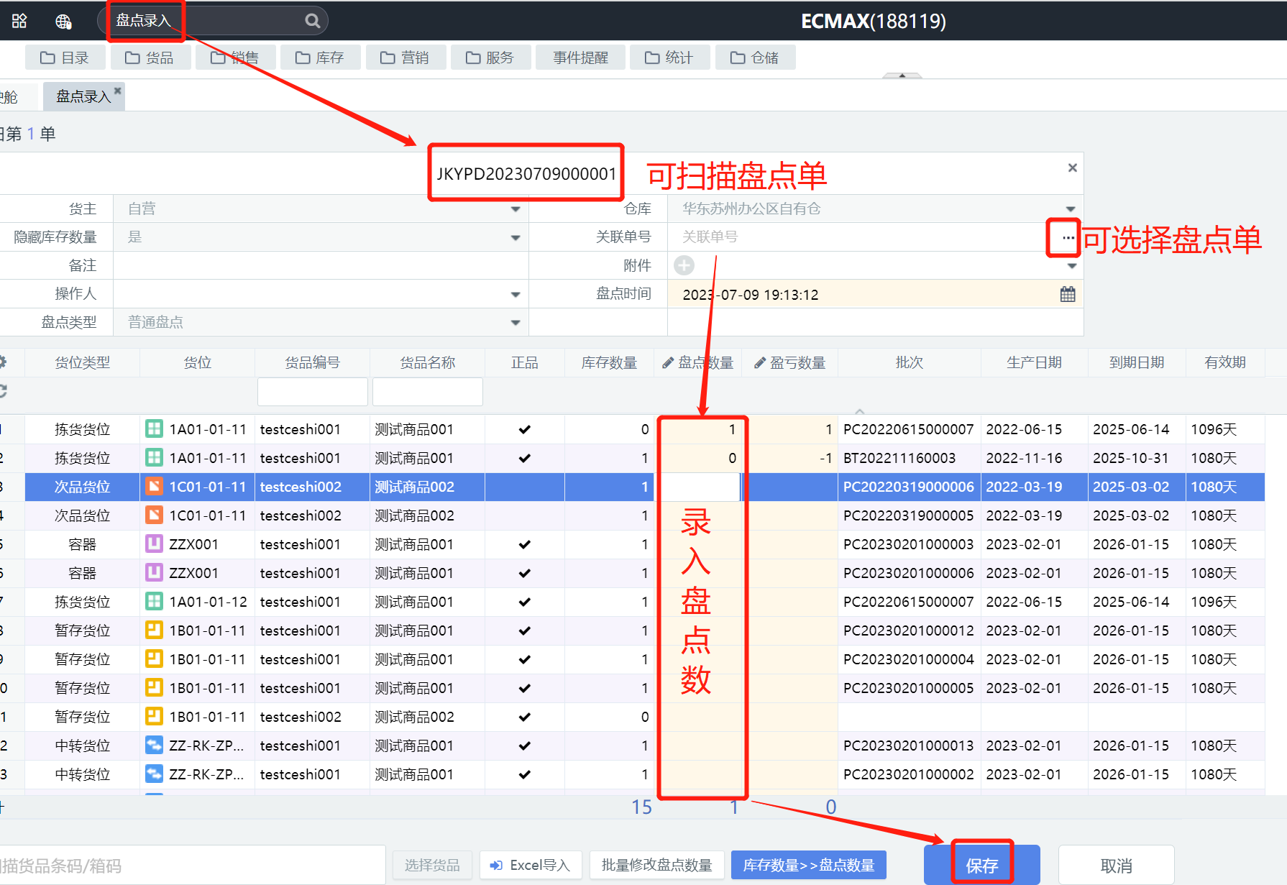The image size is (1287, 885).
Task: Open the 事件提醒 menu
Action: pos(581,58)
